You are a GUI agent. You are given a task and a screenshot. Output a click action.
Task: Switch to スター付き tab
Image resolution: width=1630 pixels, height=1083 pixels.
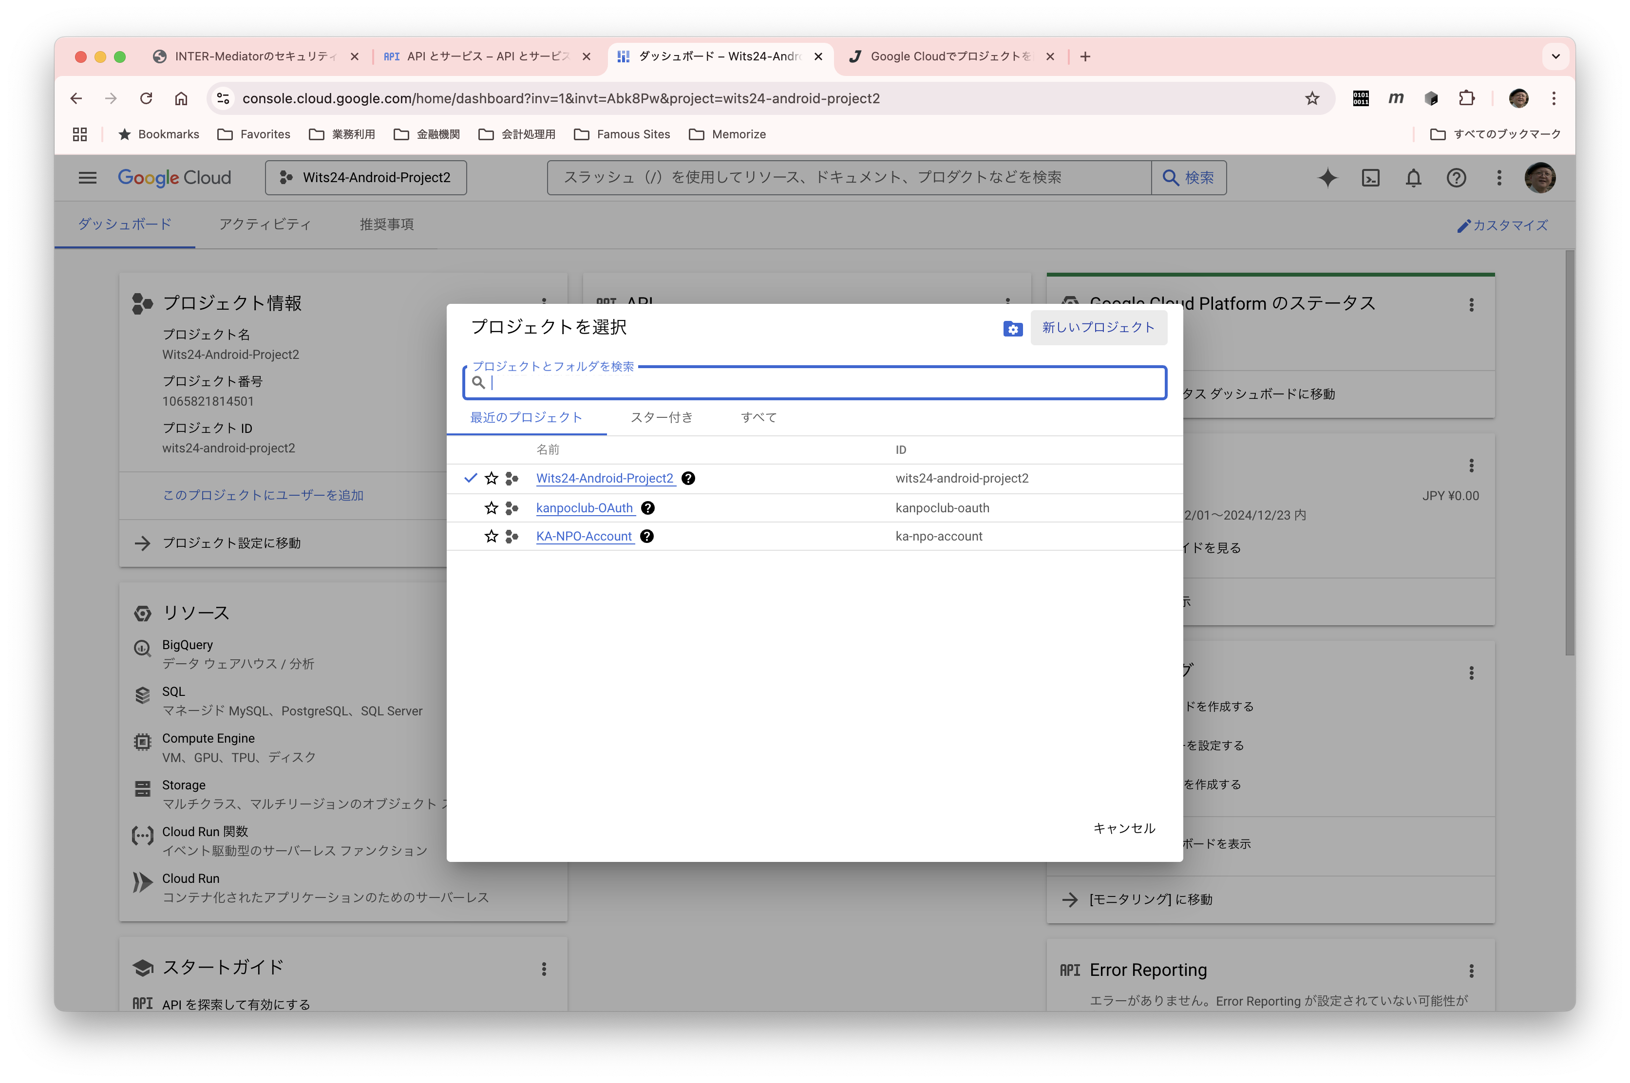pyautogui.click(x=661, y=417)
